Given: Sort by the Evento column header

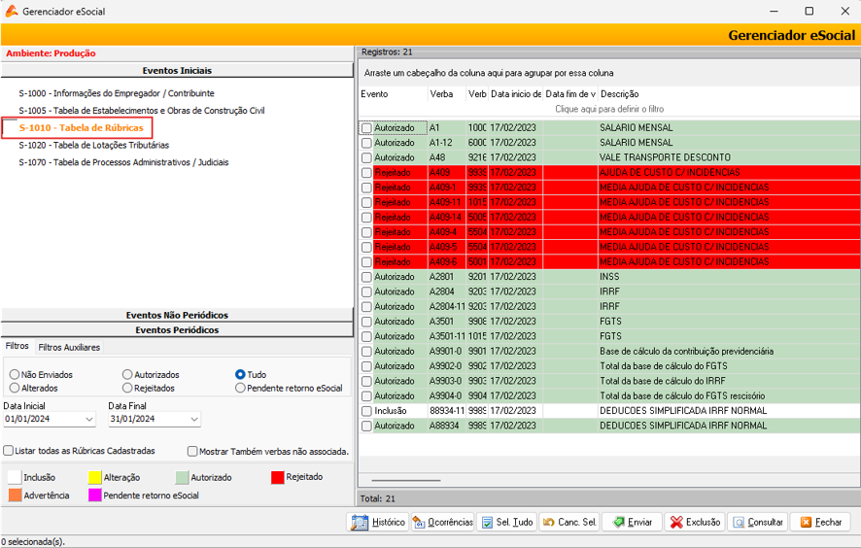Looking at the screenshot, I should tap(394, 94).
